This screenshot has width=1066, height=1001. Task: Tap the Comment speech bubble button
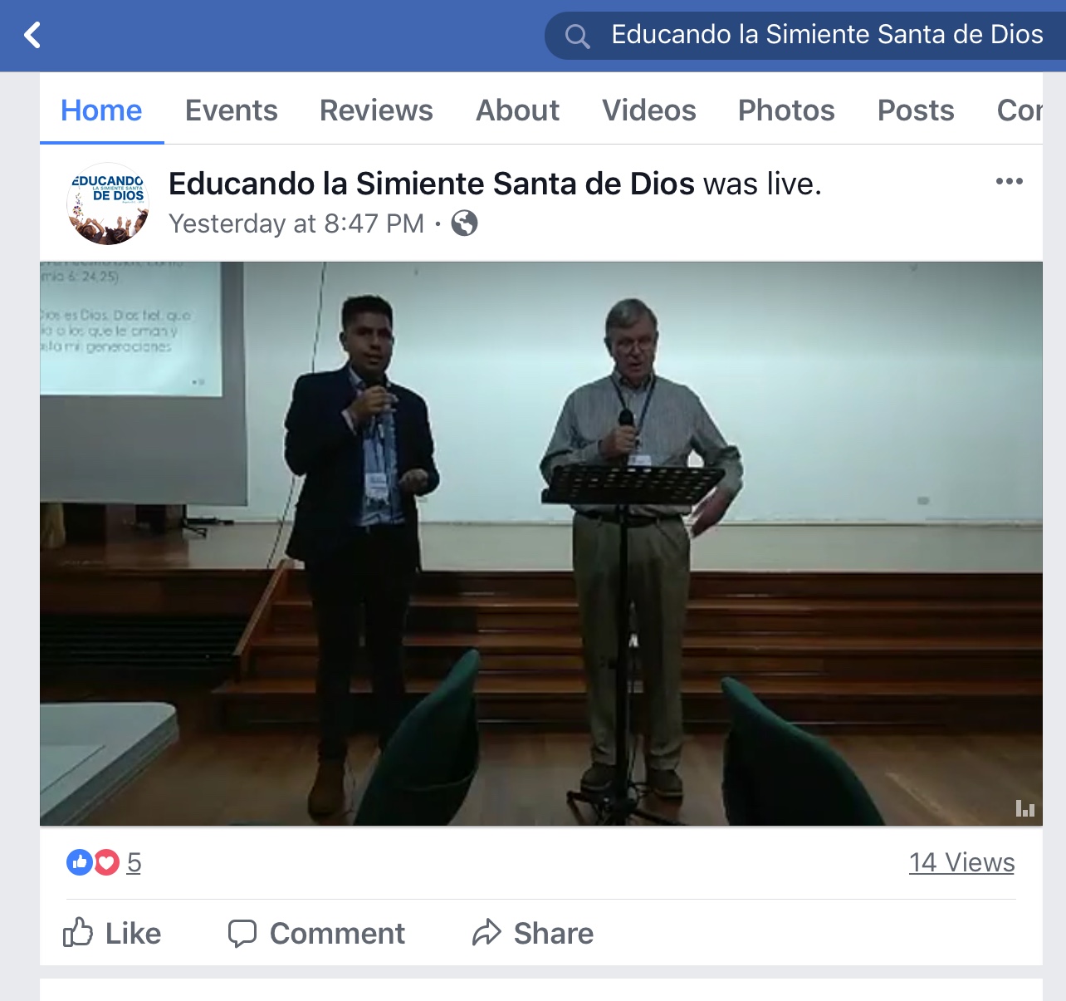(316, 933)
